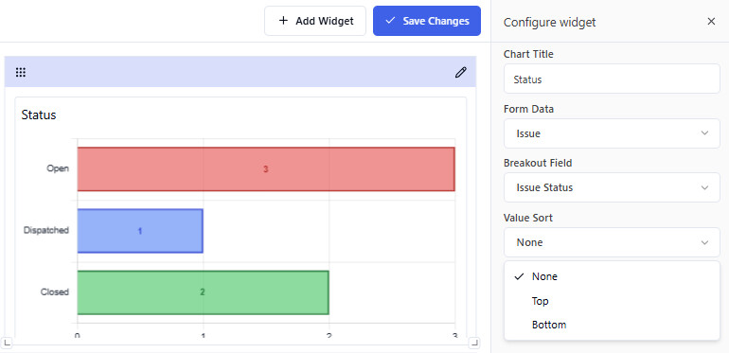Image resolution: width=729 pixels, height=353 pixels.
Task: Click the blue Dispatched bar
Action: (x=140, y=231)
